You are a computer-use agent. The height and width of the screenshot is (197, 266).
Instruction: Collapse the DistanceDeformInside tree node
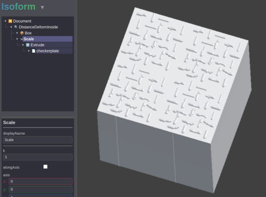11,27
